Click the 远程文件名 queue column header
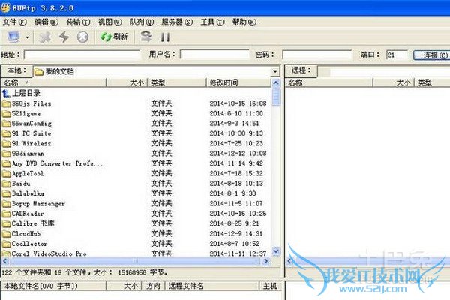450x300 pixels. coord(211,286)
